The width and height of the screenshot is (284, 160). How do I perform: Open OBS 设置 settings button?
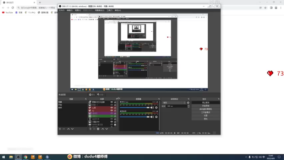tap(206, 116)
